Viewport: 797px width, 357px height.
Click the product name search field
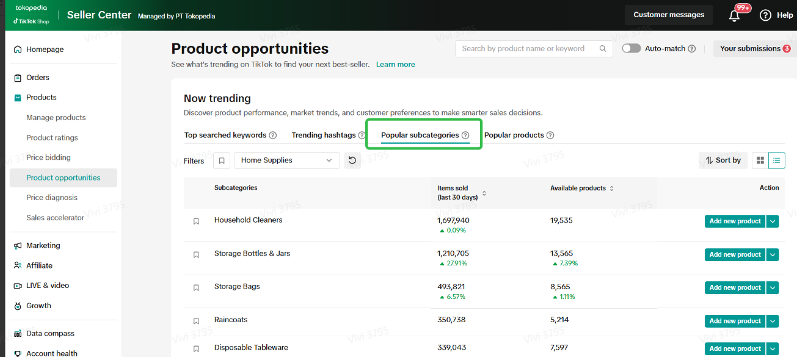tap(525, 49)
